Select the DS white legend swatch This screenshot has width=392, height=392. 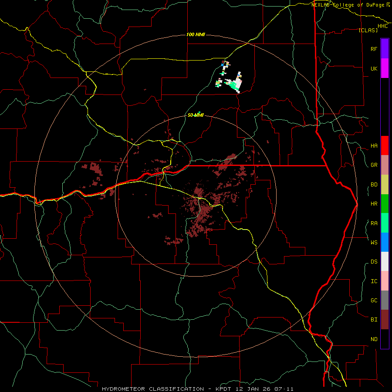click(x=385, y=261)
